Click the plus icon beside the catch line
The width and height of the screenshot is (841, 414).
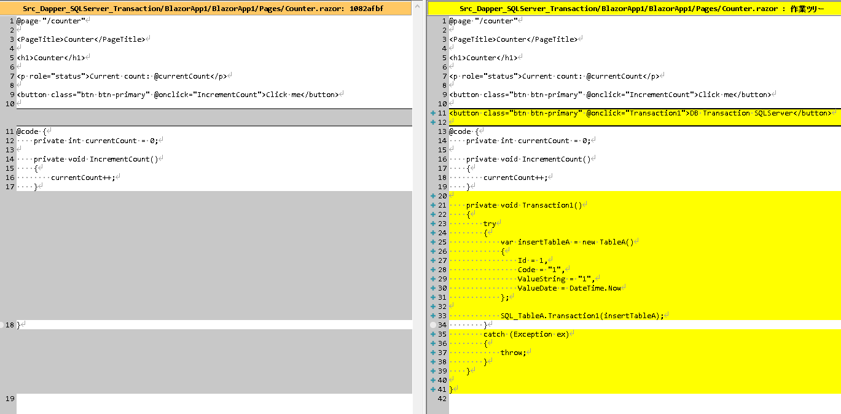(434, 334)
